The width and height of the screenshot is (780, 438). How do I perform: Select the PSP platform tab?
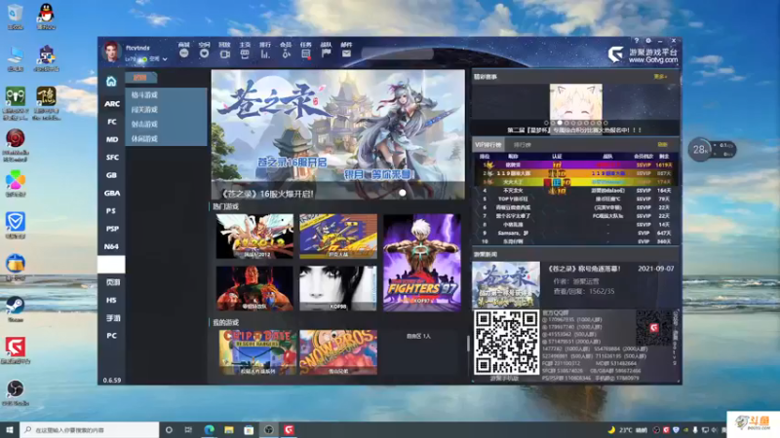(x=111, y=229)
